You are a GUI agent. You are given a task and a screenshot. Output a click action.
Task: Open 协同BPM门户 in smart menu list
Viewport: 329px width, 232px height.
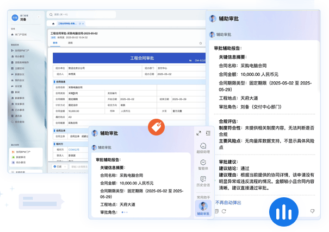click(20, 50)
